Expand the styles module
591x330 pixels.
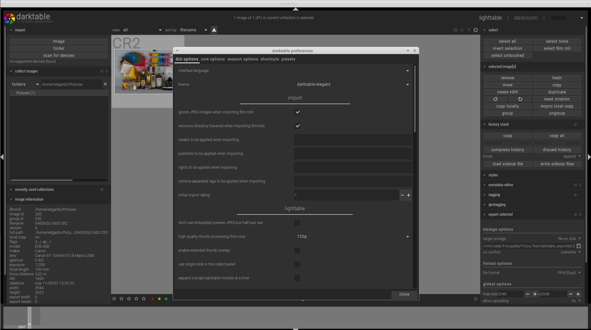tap(493, 175)
